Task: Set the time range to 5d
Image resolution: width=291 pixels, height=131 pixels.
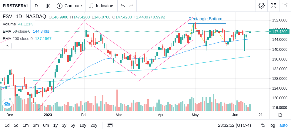Action: coord(16,125)
